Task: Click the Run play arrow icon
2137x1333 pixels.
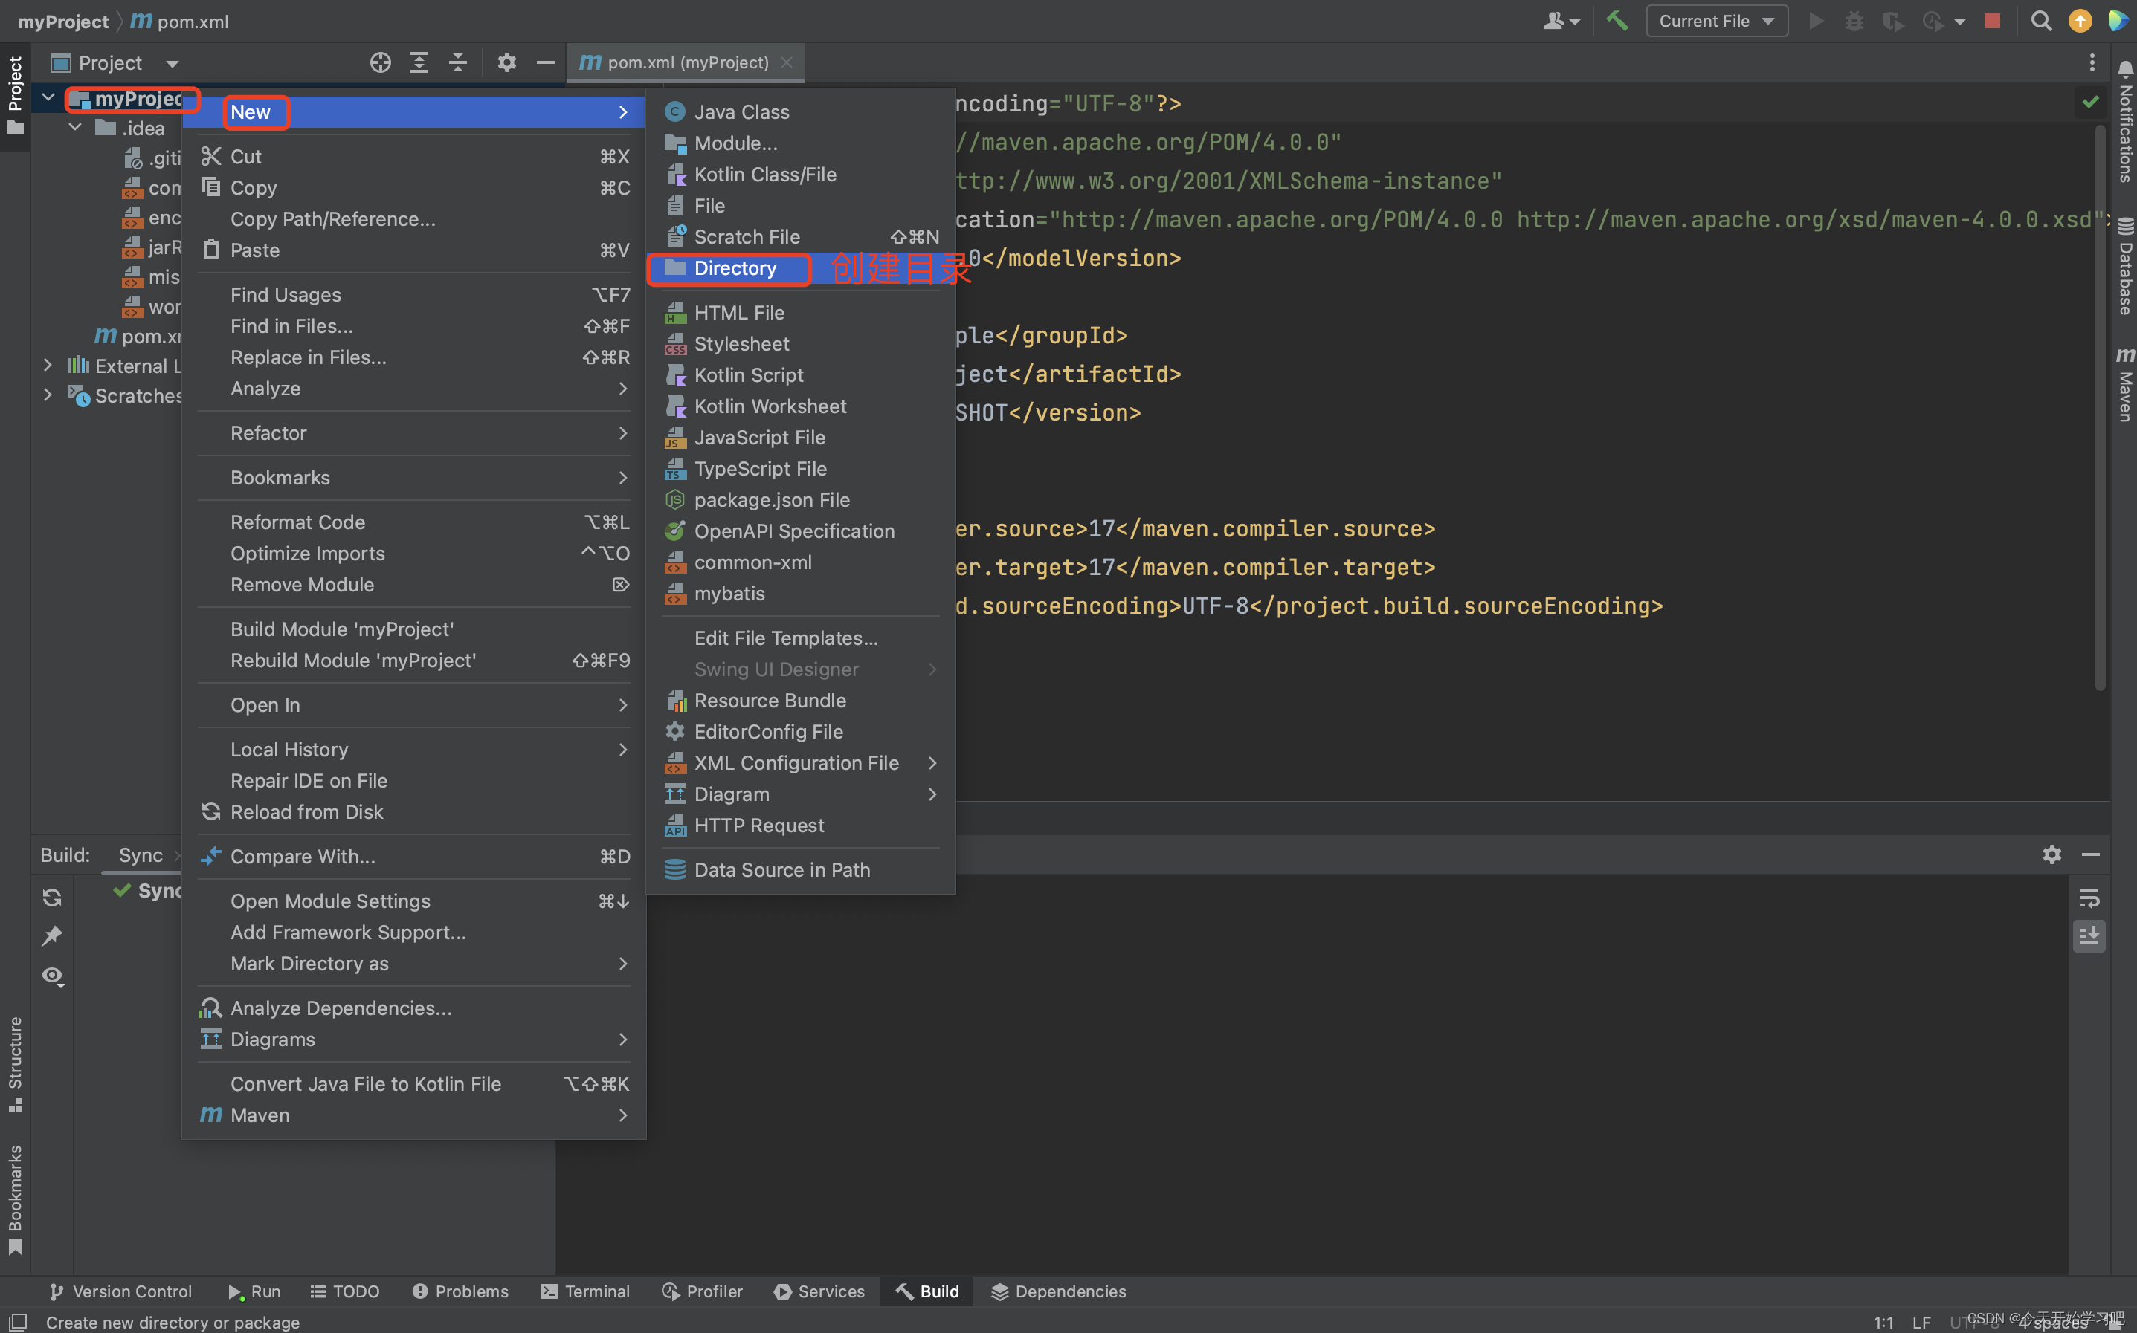Action: pyautogui.click(x=1815, y=20)
